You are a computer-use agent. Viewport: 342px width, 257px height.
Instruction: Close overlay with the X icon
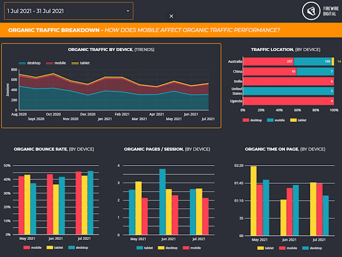pyautogui.click(x=171, y=16)
